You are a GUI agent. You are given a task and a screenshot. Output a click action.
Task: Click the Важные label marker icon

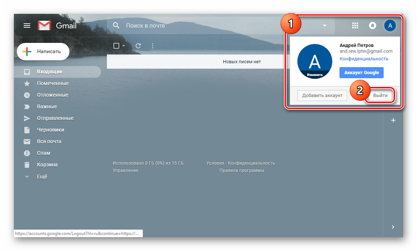click(27, 107)
